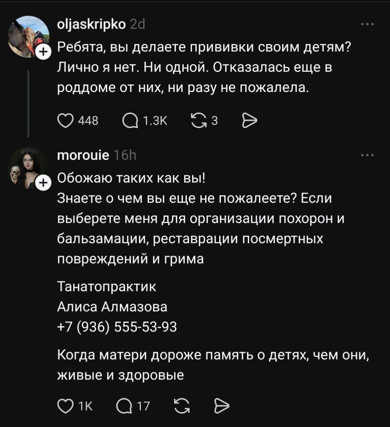Open the post text about vaccinations
The image size is (390, 427).
click(202, 69)
